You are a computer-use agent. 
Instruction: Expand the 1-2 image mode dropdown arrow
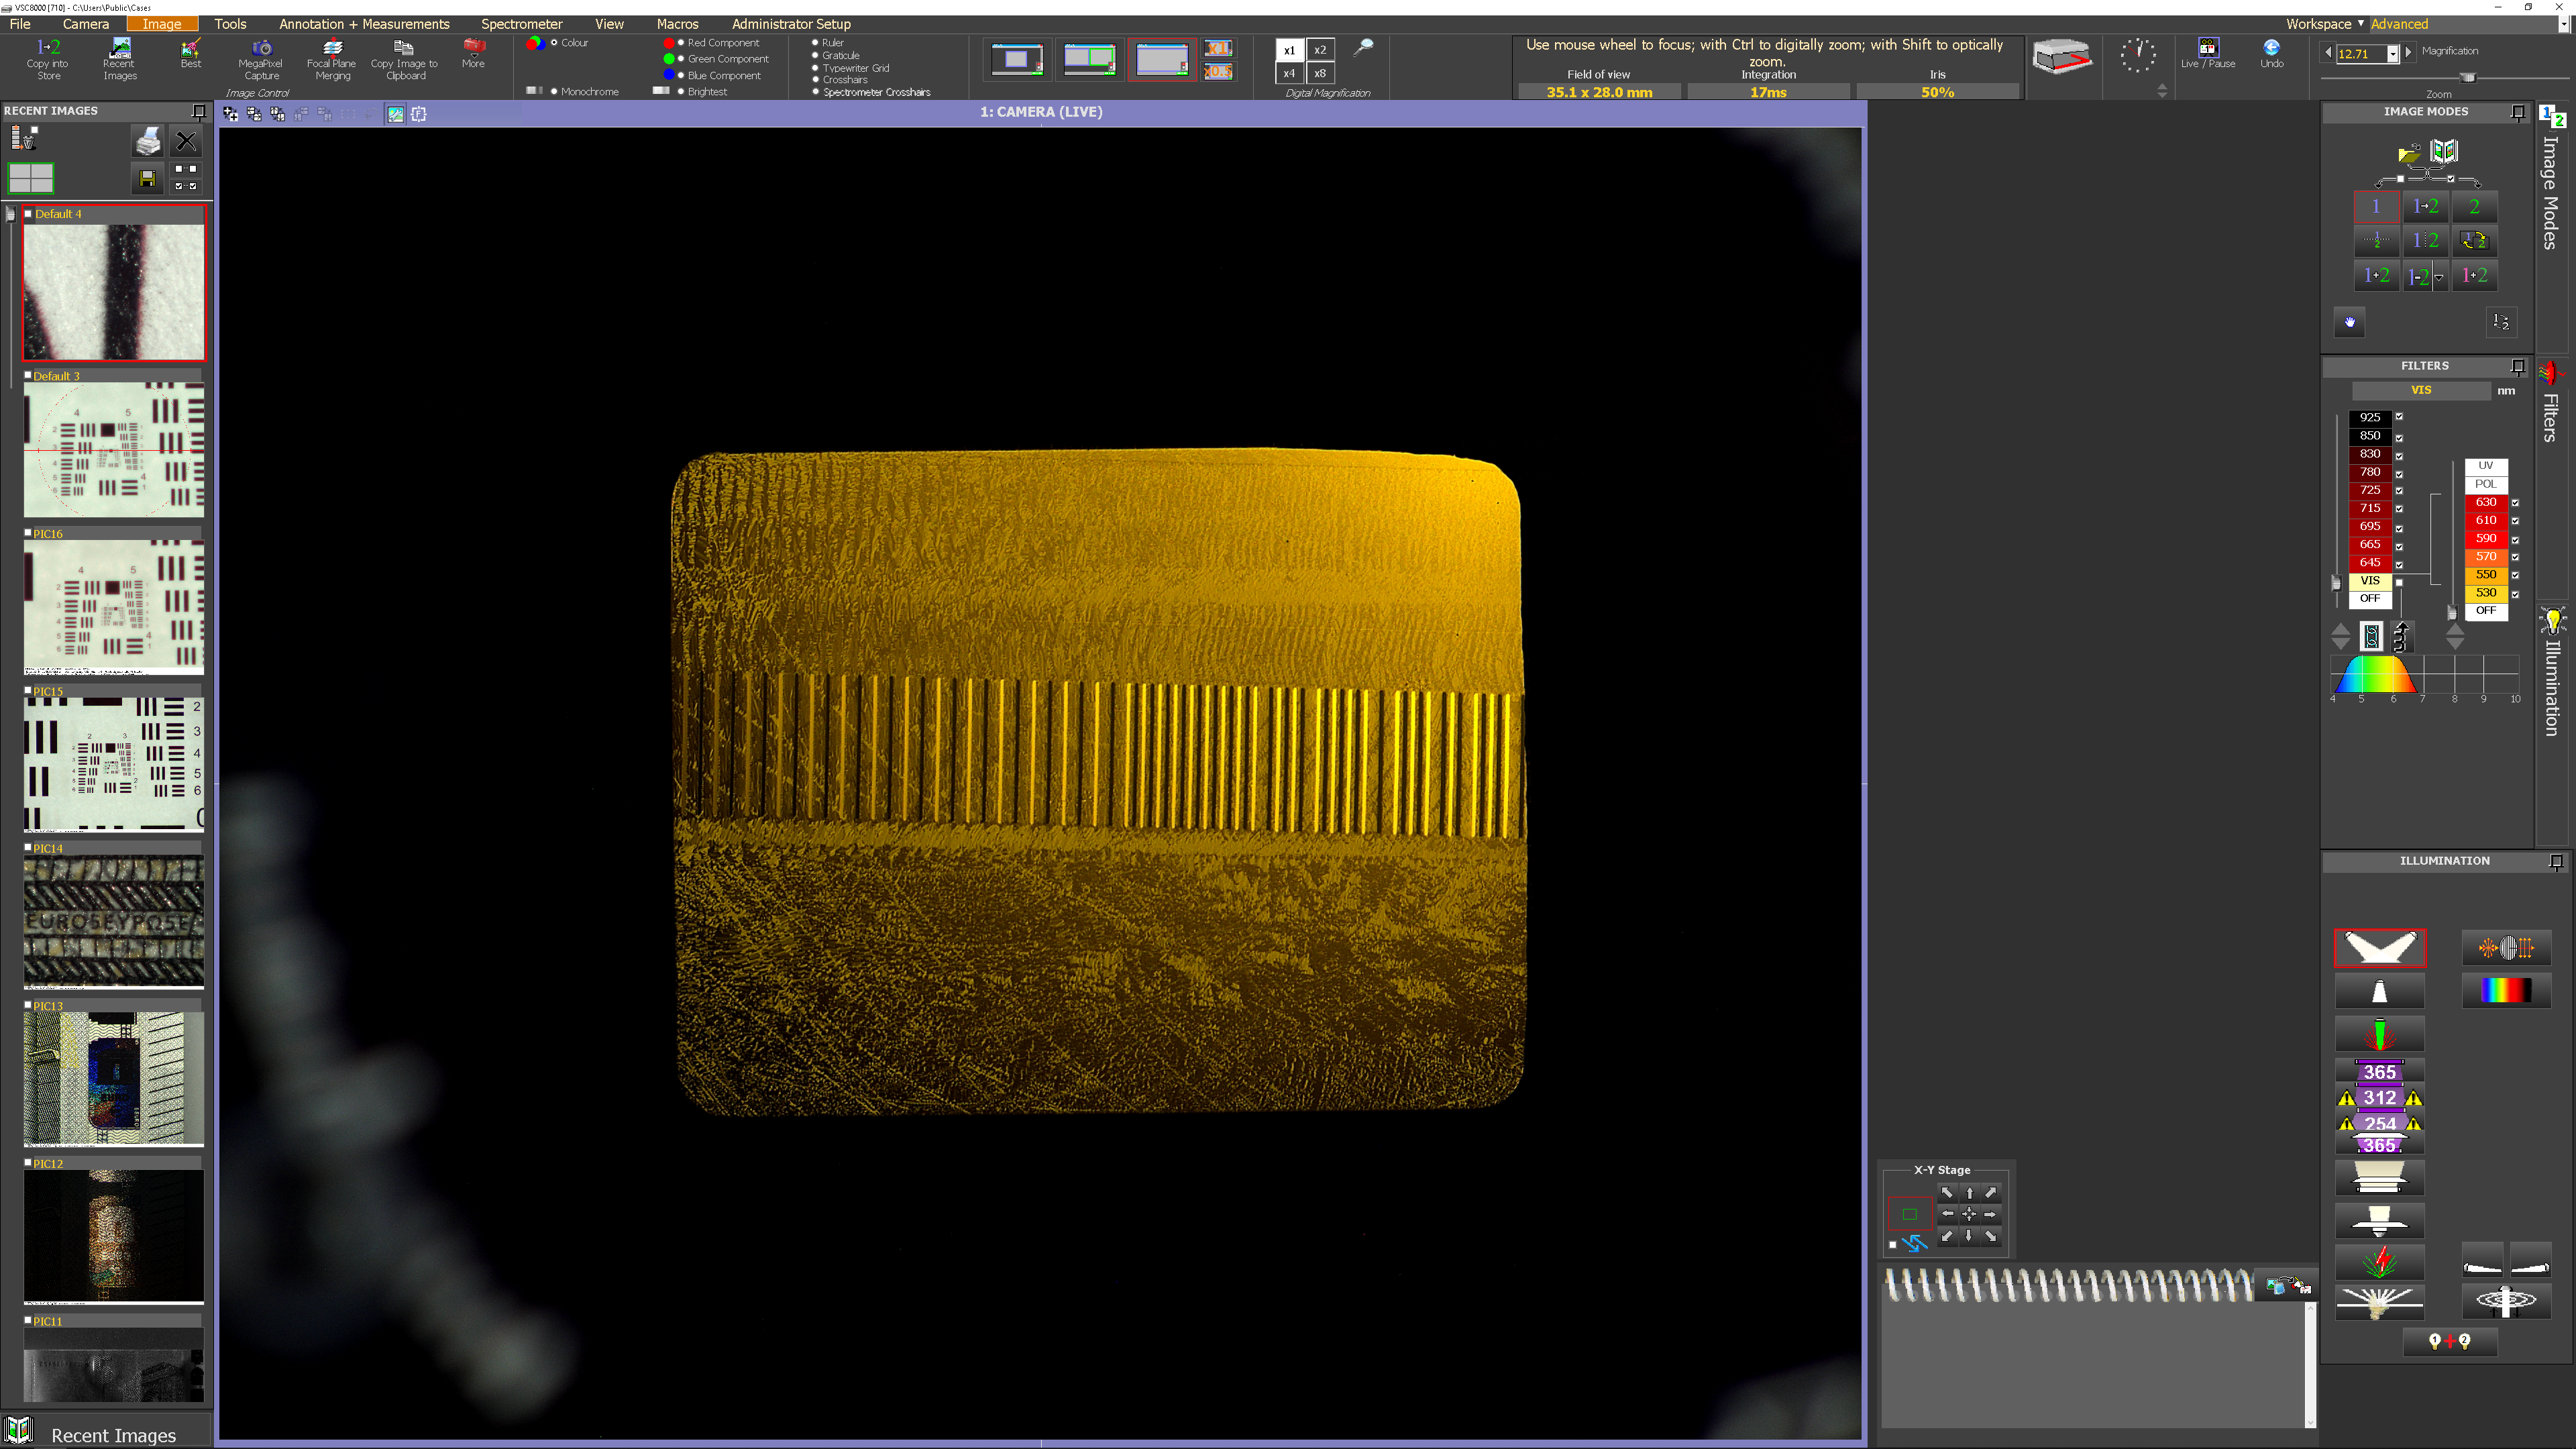[2440, 278]
